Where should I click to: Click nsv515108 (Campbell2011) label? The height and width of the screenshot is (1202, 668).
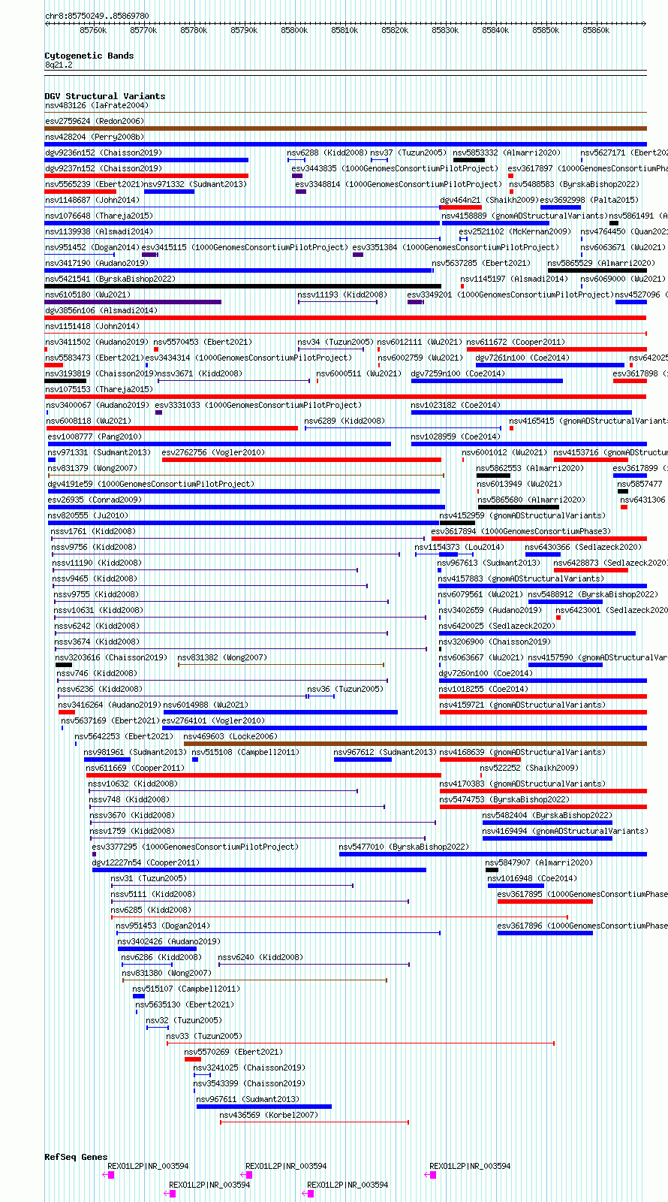coord(245,753)
